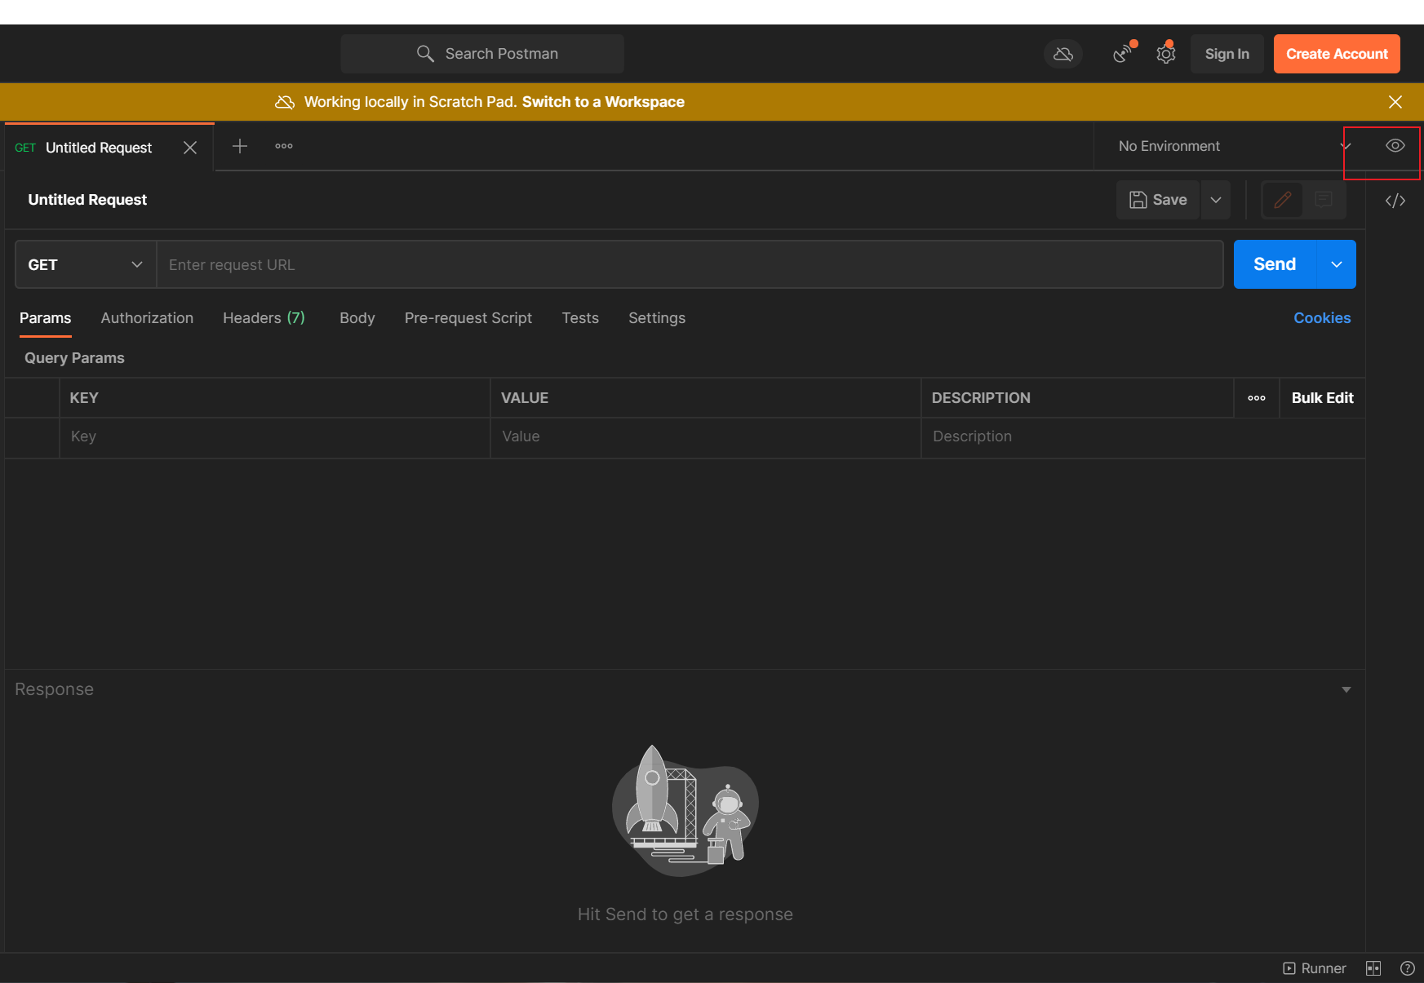Open the code snippet panel icon
Image resolution: width=1424 pixels, height=983 pixels.
(x=1395, y=201)
